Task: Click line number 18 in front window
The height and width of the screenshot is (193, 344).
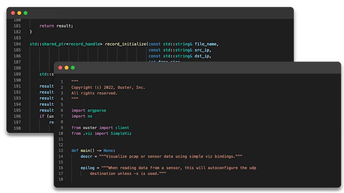Action: [x=61, y=179]
